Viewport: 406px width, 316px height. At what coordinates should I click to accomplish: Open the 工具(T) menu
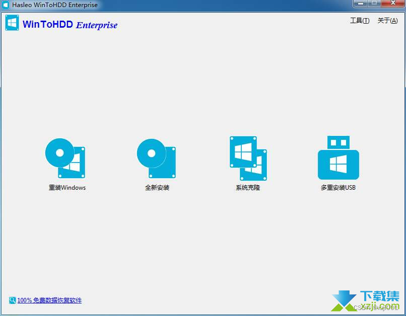(360, 21)
